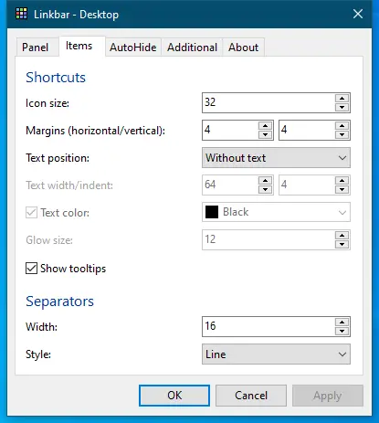Decrease separator Width with down arrow
This screenshot has width=379, height=423.
(x=342, y=331)
